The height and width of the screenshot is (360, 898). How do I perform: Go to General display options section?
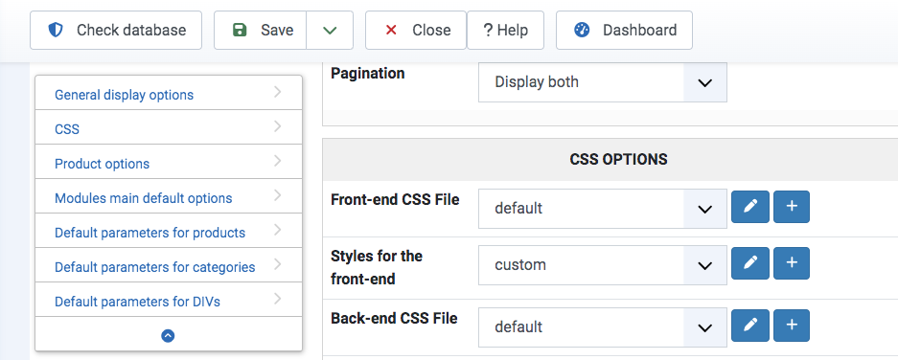(169, 93)
